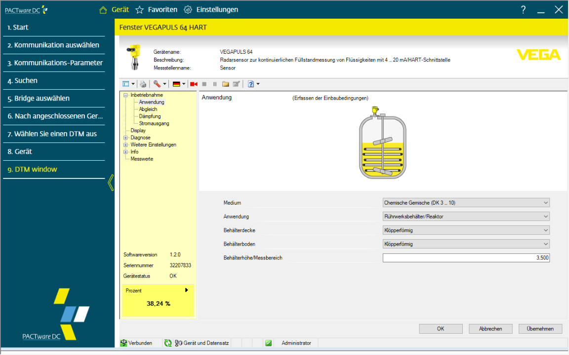Screen dimensions: 569x355
Task: Open the wrench tool icon
Action: point(157,84)
